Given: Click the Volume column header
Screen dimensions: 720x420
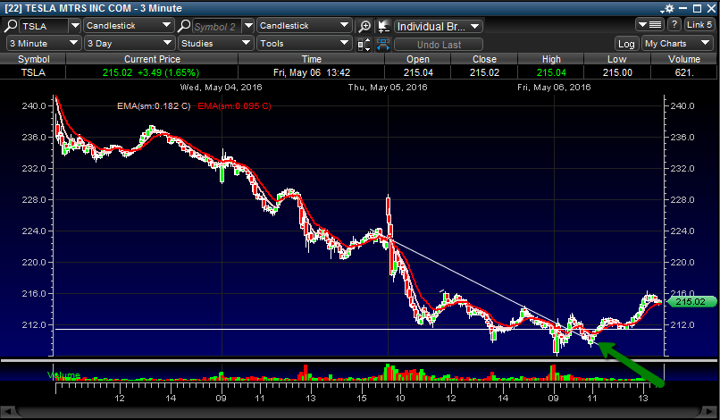Looking at the screenshot, I should tap(684, 59).
